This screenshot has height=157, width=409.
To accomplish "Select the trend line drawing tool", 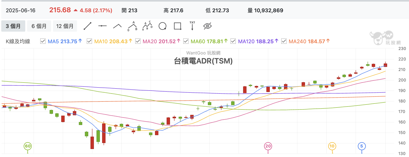I will point(87,26).
